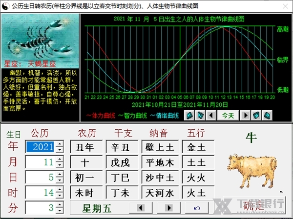Click the 星期五 weekday label
This screenshot has height=219, width=293.
(x=97, y=208)
